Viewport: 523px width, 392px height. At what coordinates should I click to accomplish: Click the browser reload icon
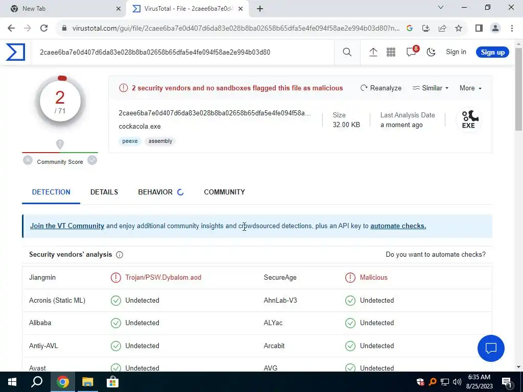pyautogui.click(x=44, y=28)
